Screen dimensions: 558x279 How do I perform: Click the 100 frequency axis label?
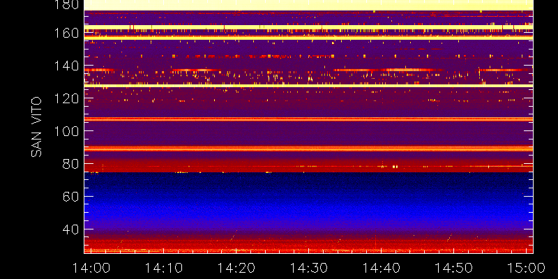coord(66,131)
